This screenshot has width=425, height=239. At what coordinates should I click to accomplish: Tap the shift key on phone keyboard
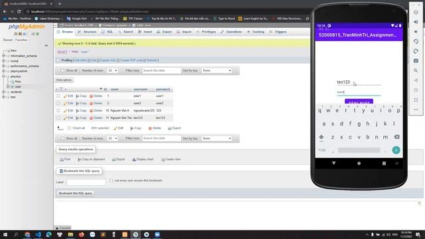(321, 137)
